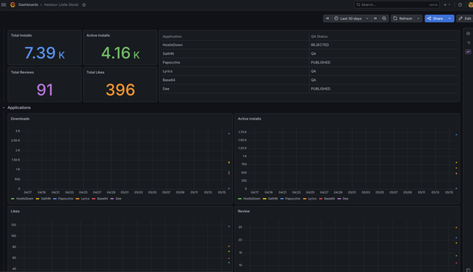The width and height of the screenshot is (473, 272).
Task: Click the REJECTED status cell
Action: [384, 45]
